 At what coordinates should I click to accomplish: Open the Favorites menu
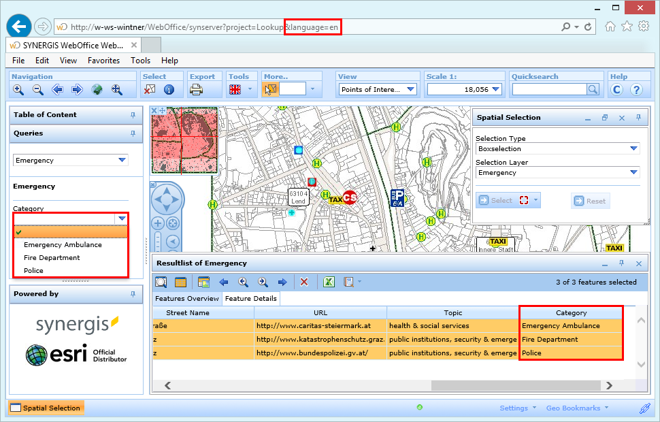(x=103, y=60)
